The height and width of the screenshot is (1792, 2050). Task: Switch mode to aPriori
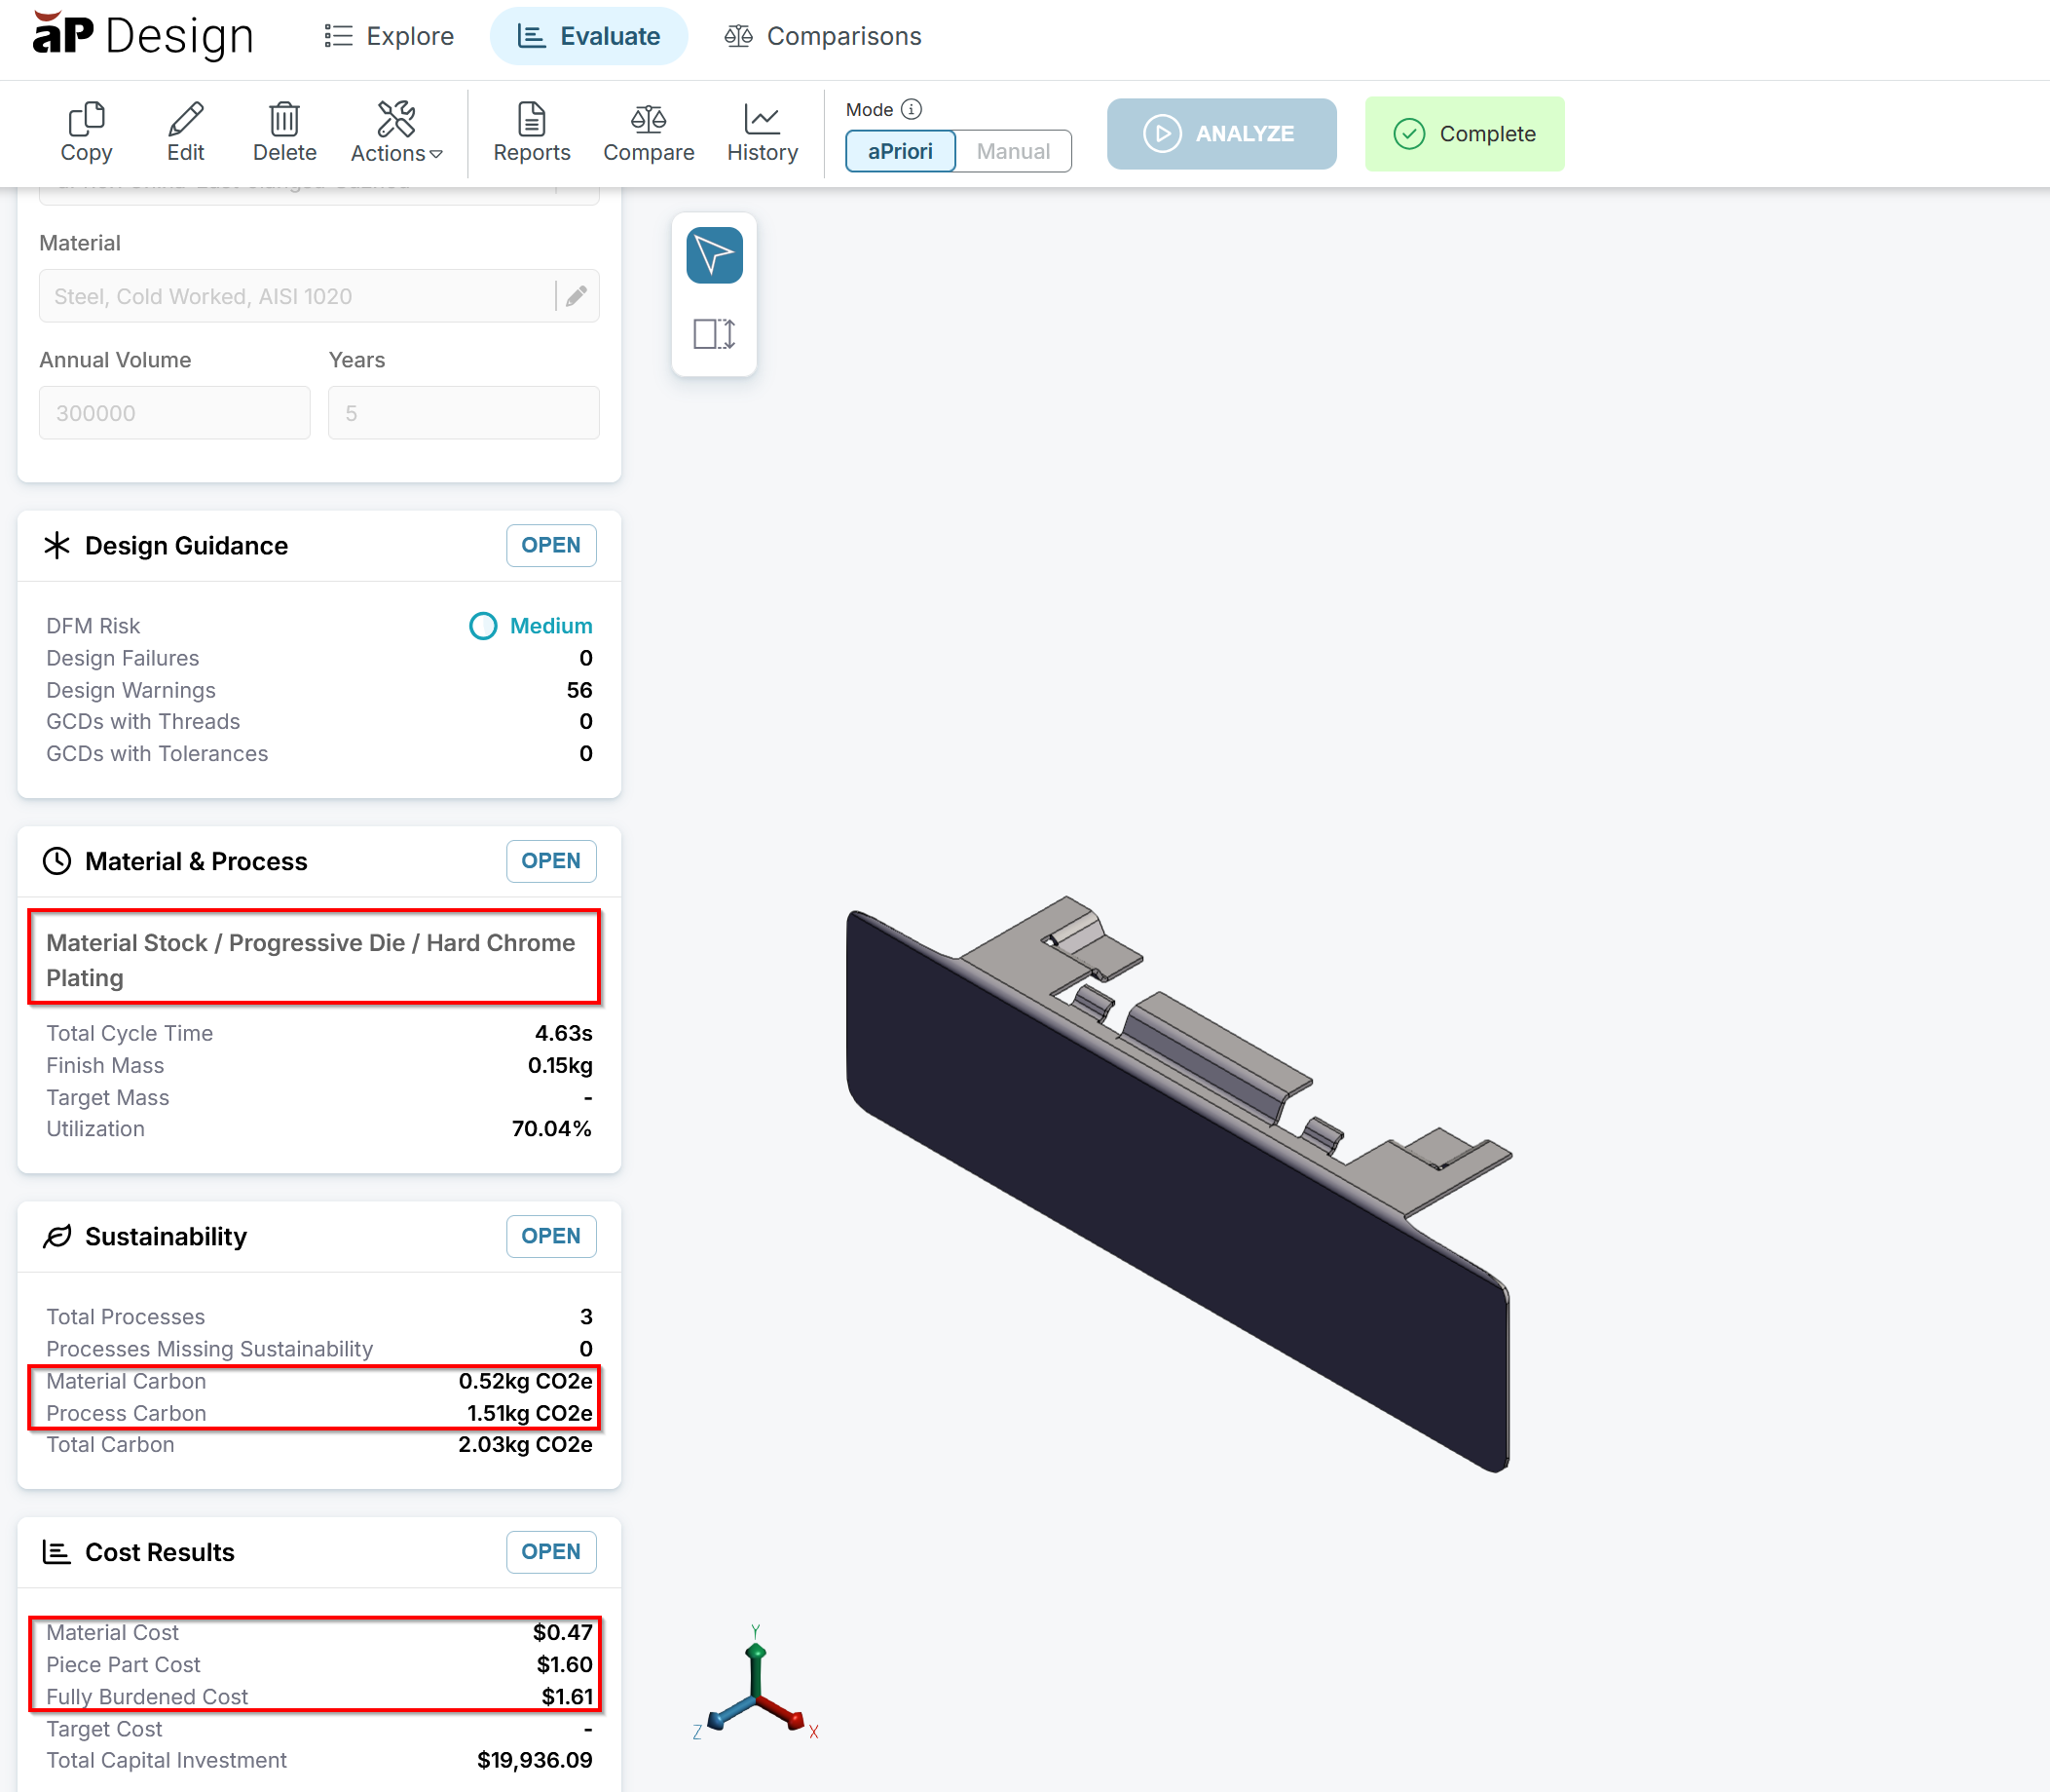(901, 151)
